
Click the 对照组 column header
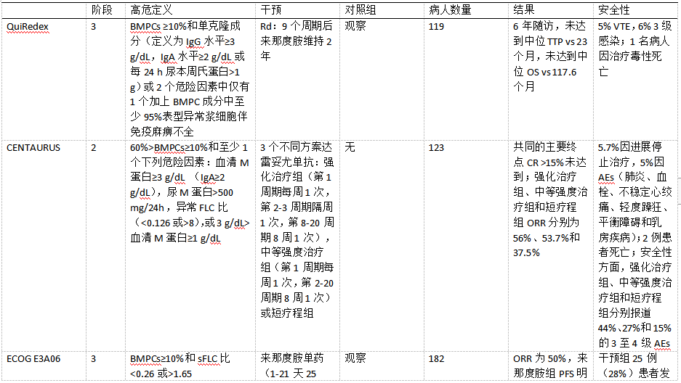point(360,10)
